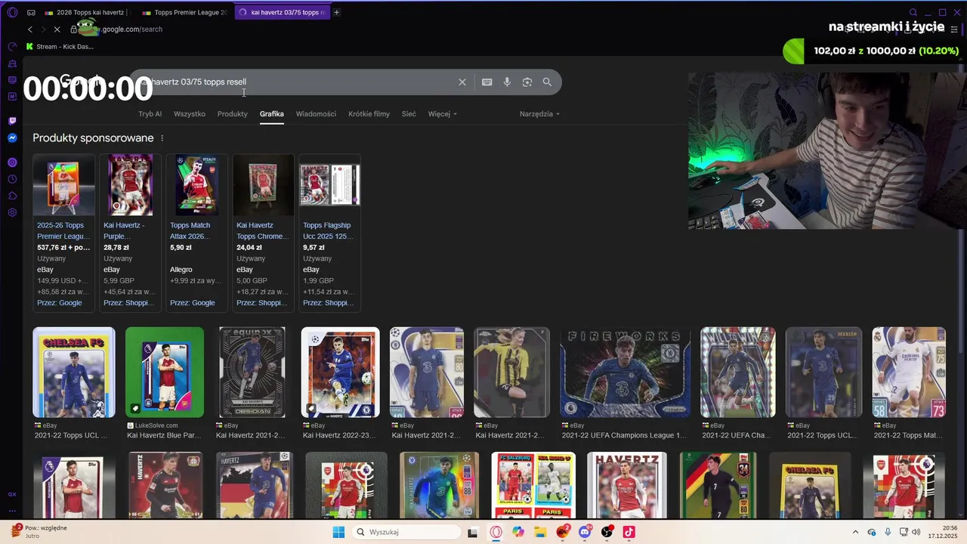Open Opera browser from taskbar
Screen dimensions: 967x544
point(496,532)
